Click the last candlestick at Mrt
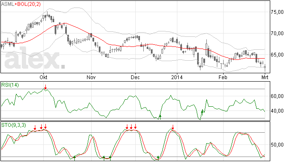This screenshot has height=162, width=290. [x=265, y=67]
